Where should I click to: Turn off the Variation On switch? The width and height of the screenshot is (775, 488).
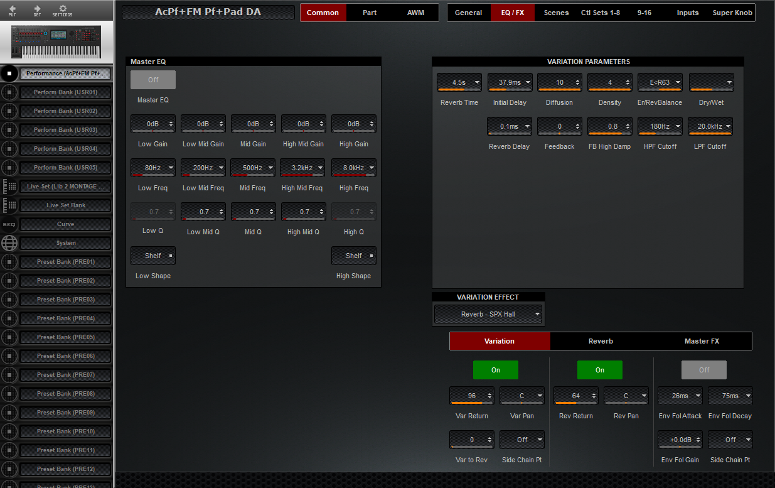point(496,370)
